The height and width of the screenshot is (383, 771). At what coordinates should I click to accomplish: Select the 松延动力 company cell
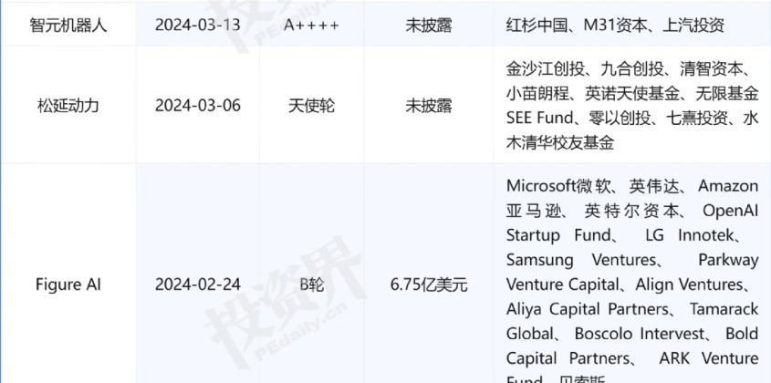point(68,105)
